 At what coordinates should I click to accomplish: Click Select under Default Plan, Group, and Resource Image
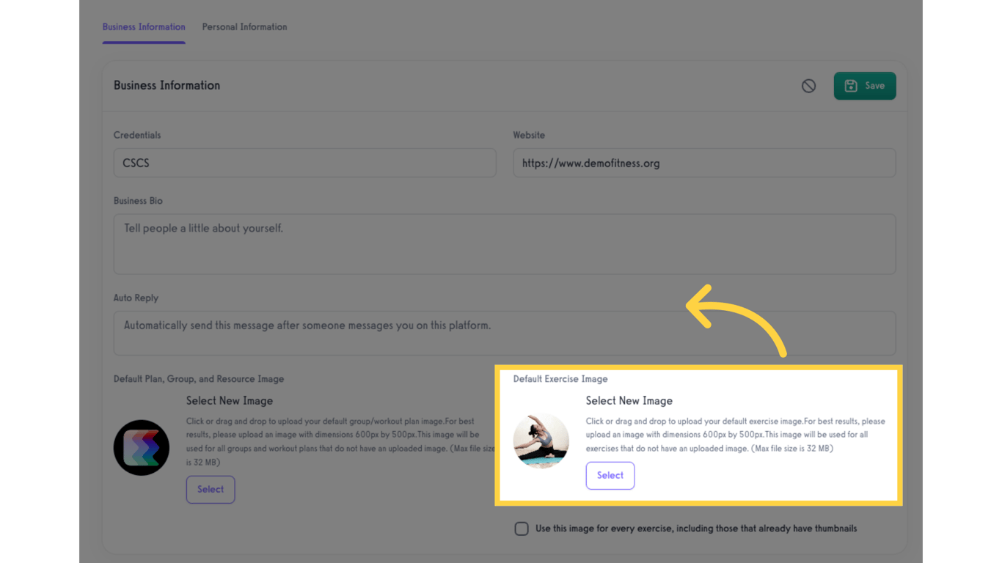[211, 489]
